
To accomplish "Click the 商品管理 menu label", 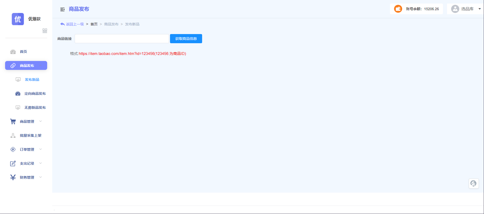I will 27,121.
